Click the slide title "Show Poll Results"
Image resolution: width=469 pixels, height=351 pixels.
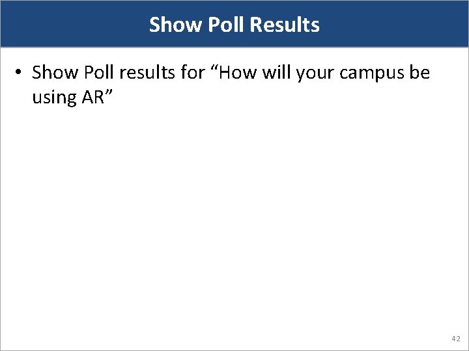[x=234, y=25]
